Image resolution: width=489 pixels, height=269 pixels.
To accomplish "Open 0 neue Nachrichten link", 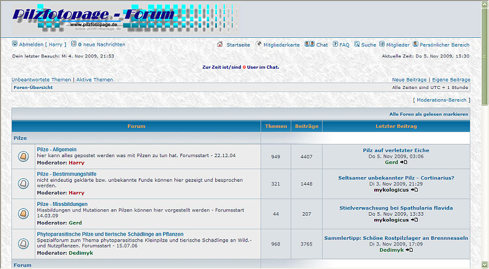I will [102, 45].
